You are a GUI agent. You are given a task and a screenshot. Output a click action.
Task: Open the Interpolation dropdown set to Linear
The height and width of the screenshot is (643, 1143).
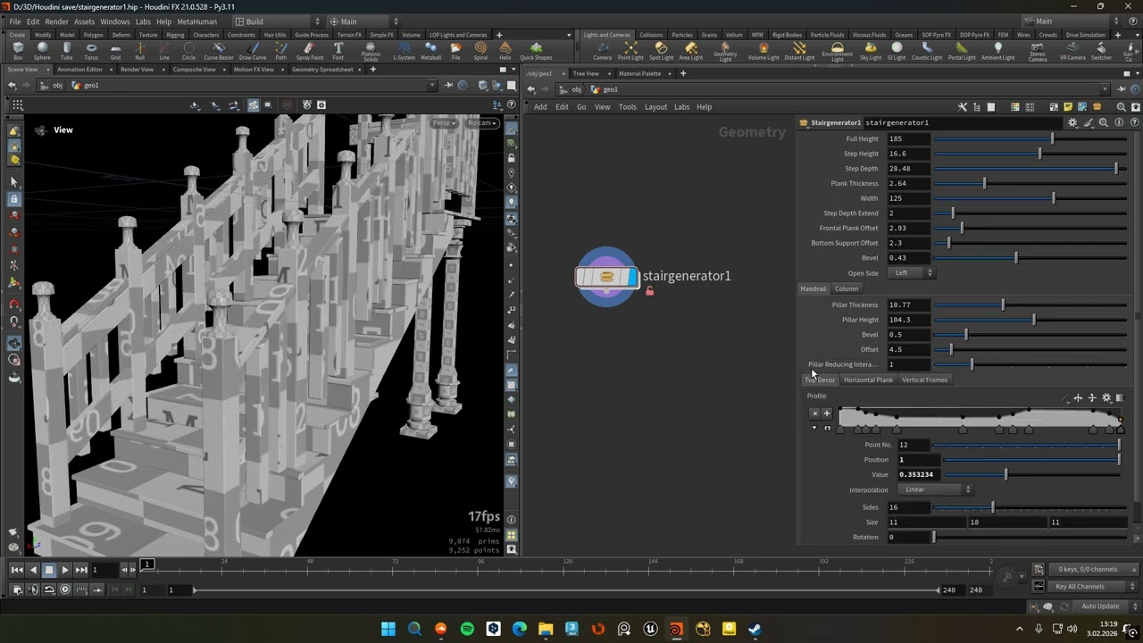tap(937, 489)
